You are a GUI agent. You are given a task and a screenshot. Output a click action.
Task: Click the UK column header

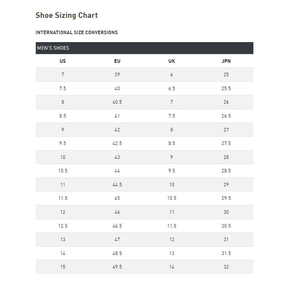coord(172,61)
